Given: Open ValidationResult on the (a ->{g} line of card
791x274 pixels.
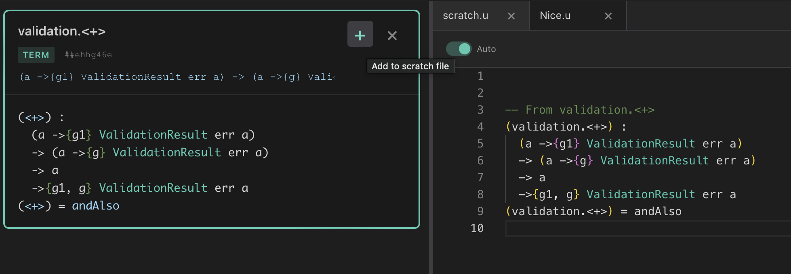Looking at the screenshot, I should [x=166, y=152].
